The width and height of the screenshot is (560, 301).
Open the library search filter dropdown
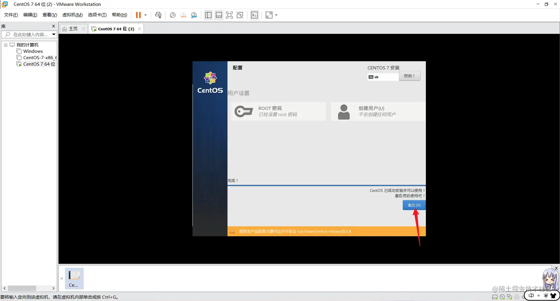pyautogui.click(x=54, y=34)
